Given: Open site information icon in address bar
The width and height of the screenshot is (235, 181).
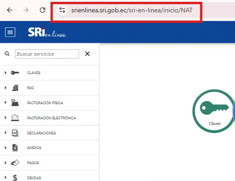Looking at the screenshot, I should (62, 10).
